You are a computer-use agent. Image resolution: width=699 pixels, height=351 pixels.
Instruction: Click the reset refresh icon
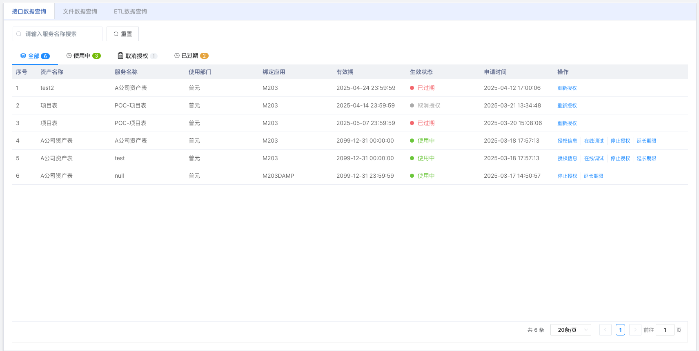click(116, 34)
